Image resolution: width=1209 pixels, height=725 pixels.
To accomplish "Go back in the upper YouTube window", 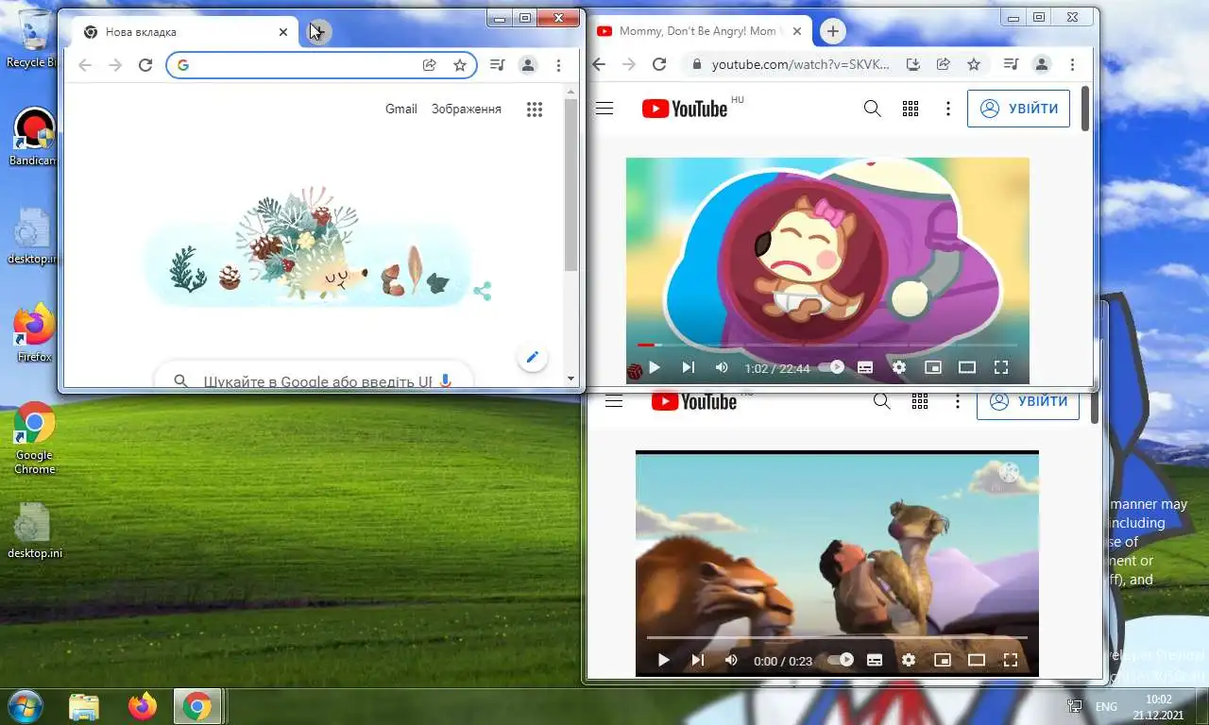I will point(598,64).
